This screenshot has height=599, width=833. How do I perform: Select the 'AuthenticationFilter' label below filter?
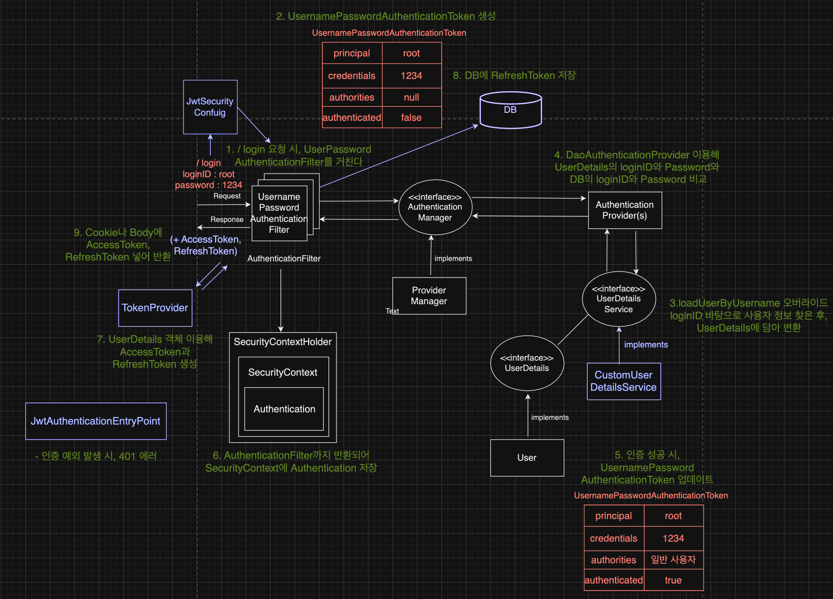pyautogui.click(x=284, y=259)
